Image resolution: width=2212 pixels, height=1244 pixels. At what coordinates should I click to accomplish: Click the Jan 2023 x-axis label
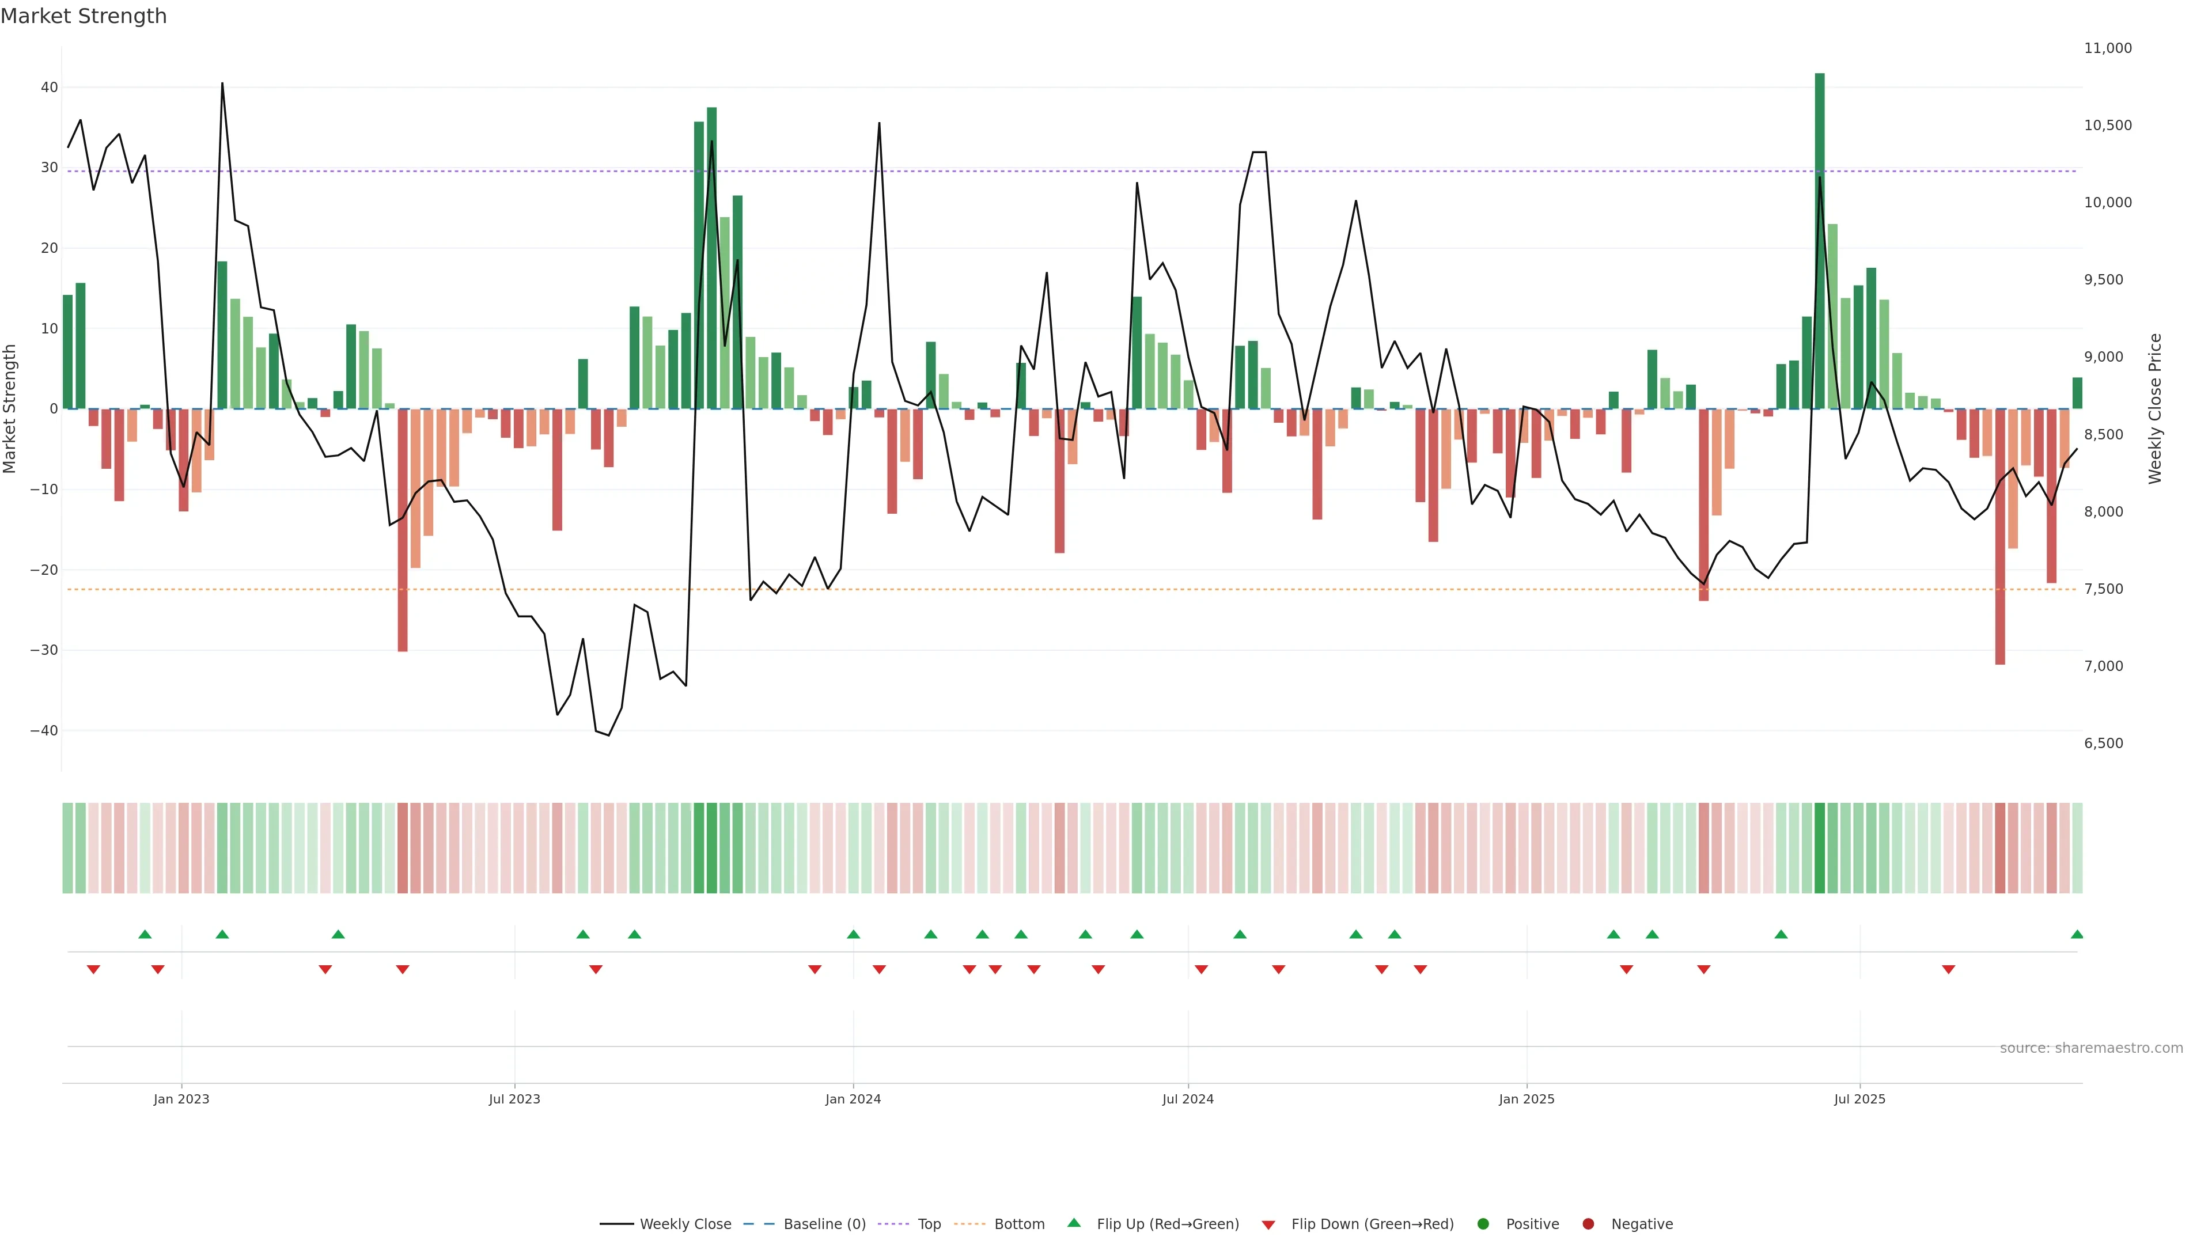(181, 1099)
